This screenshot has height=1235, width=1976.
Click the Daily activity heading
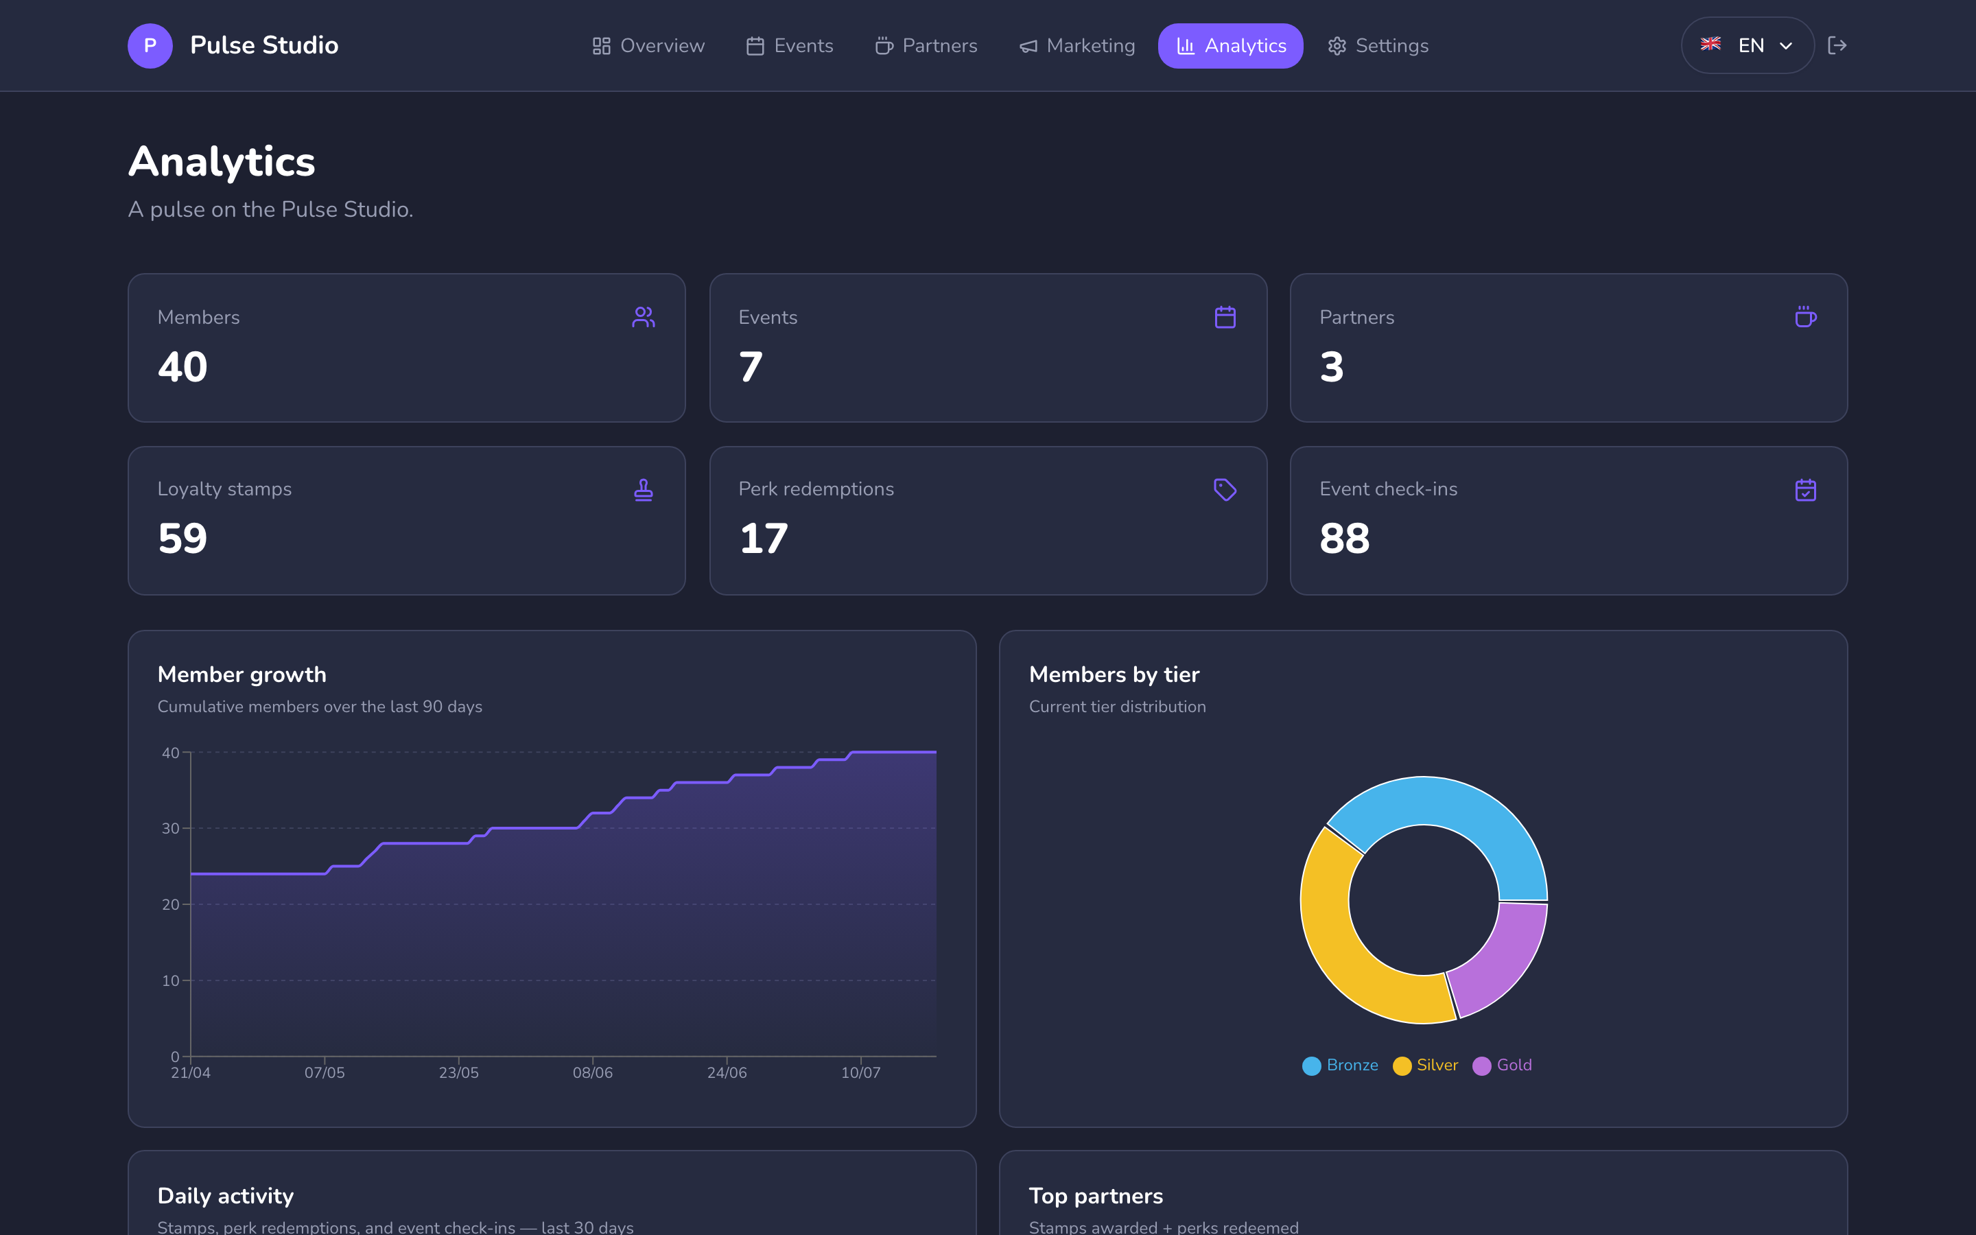click(225, 1196)
